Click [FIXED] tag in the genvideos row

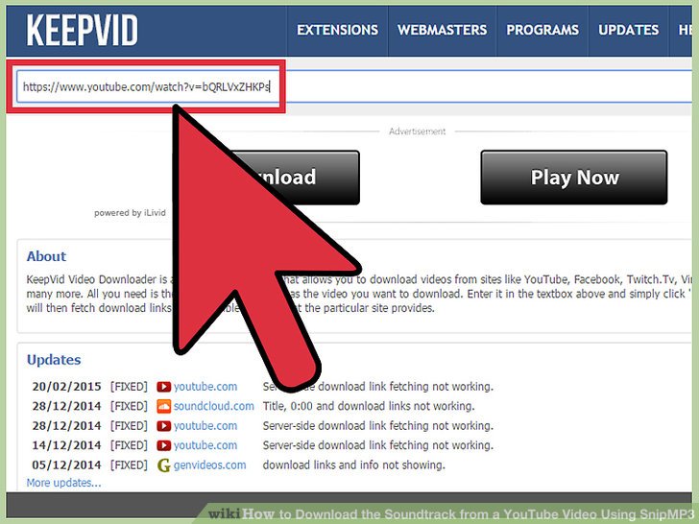(129, 465)
